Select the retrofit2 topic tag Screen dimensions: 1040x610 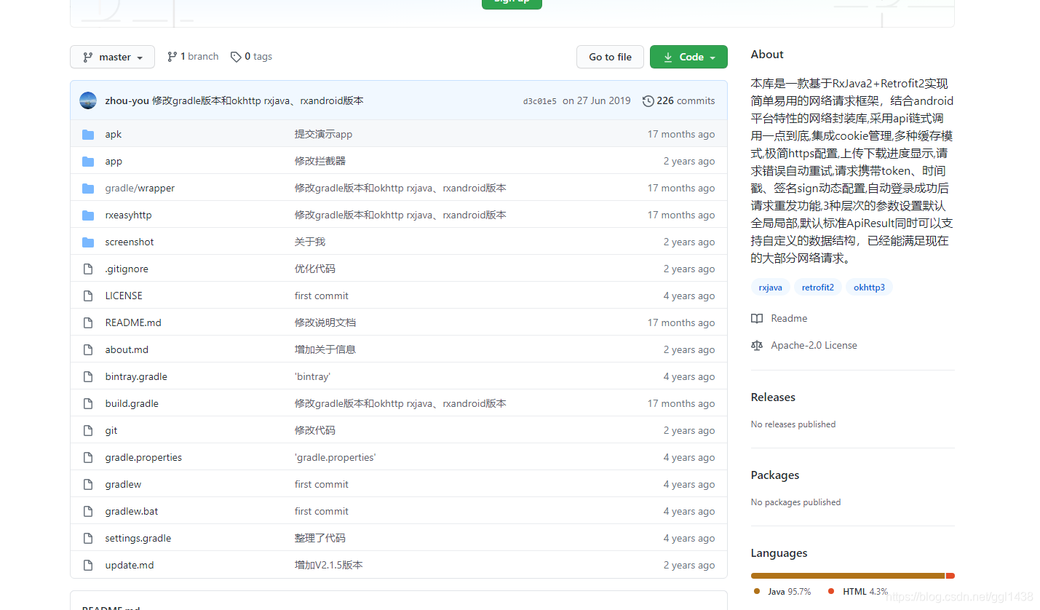pos(818,288)
